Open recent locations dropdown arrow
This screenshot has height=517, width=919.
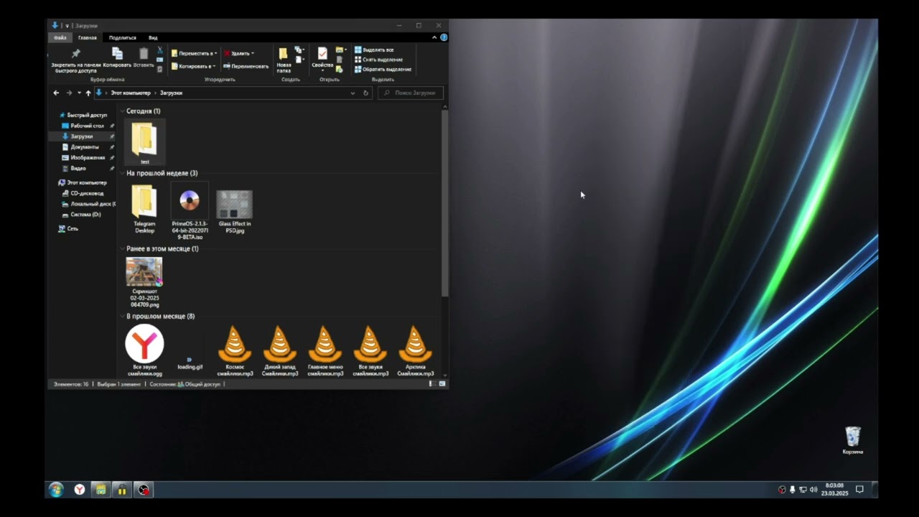click(79, 93)
